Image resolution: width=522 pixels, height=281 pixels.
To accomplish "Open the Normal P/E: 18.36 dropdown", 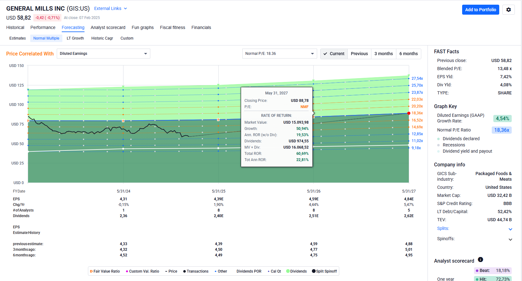I will 279,54.
